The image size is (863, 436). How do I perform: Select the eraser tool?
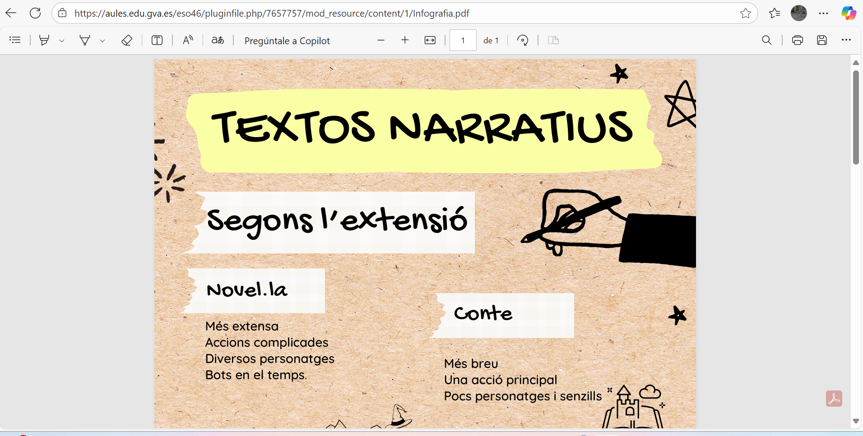[x=126, y=40]
